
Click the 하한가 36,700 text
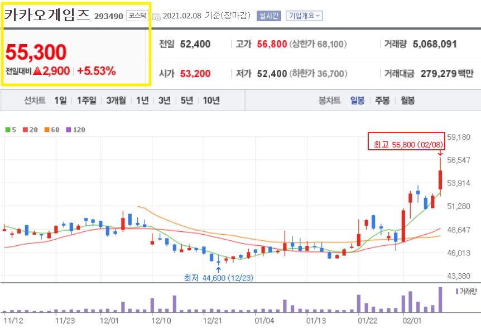[318, 74]
